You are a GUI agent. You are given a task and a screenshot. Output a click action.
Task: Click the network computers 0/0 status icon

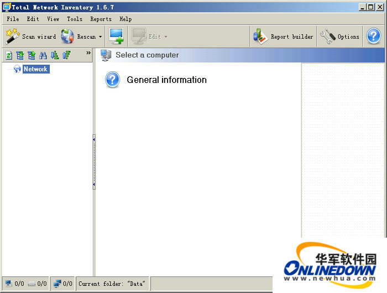[57, 284]
